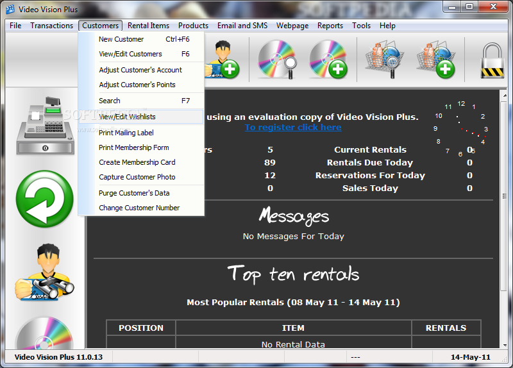Image resolution: width=513 pixels, height=368 pixels.
Task: Select Capture Customer Photo
Action: click(141, 177)
